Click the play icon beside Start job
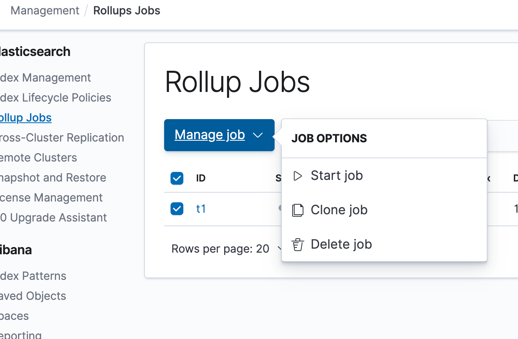518x339 pixels. [x=297, y=176]
